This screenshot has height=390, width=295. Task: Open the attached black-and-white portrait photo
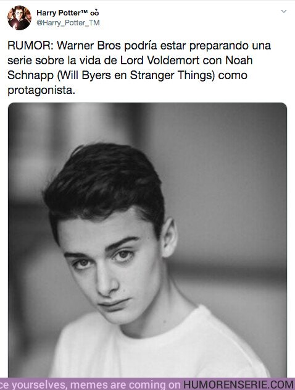(147, 240)
